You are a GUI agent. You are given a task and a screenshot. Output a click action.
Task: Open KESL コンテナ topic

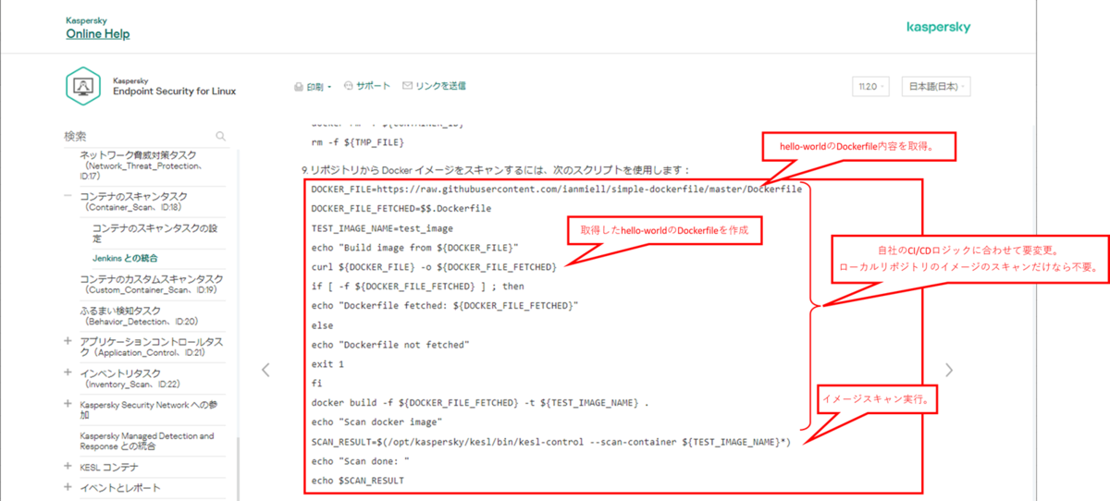[107, 466]
